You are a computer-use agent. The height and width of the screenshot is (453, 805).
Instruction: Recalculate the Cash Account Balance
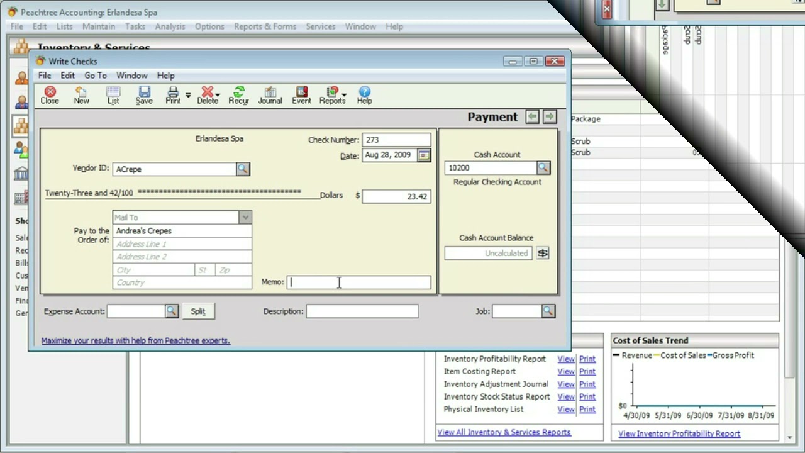543,253
